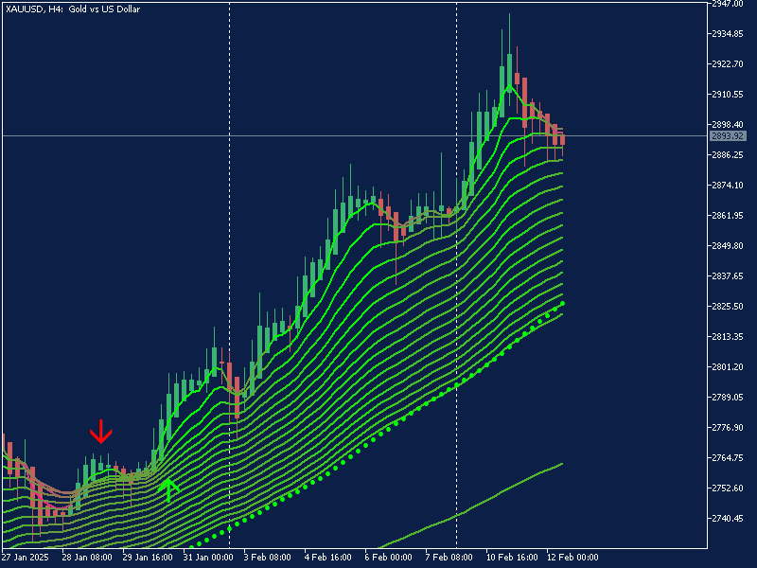Click price scale value 2910.55

click(728, 95)
